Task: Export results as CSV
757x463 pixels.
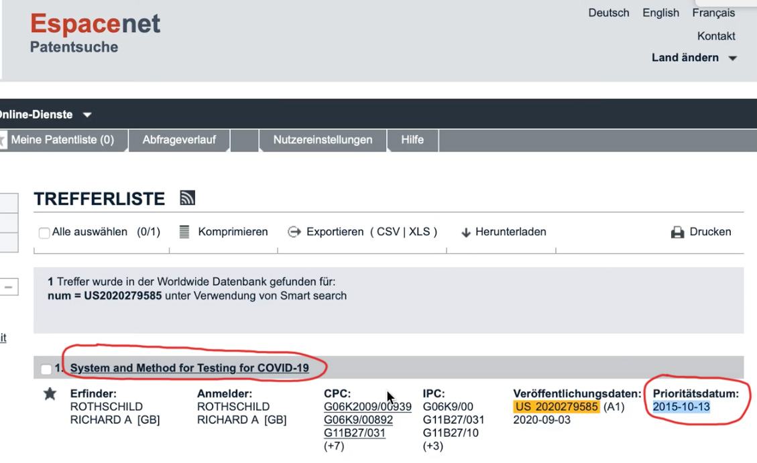Action: pyautogui.click(x=388, y=232)
